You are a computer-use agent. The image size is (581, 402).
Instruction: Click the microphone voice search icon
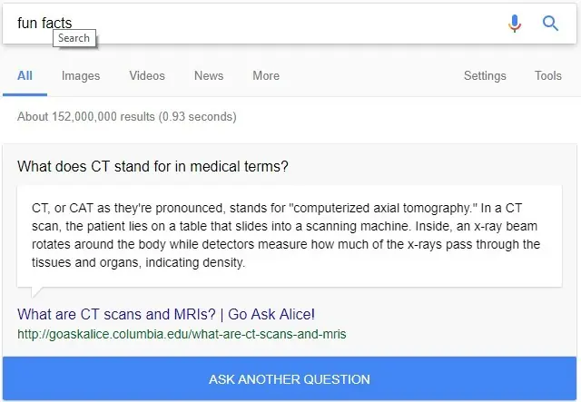pyautogui.click(x=515, y=24)
